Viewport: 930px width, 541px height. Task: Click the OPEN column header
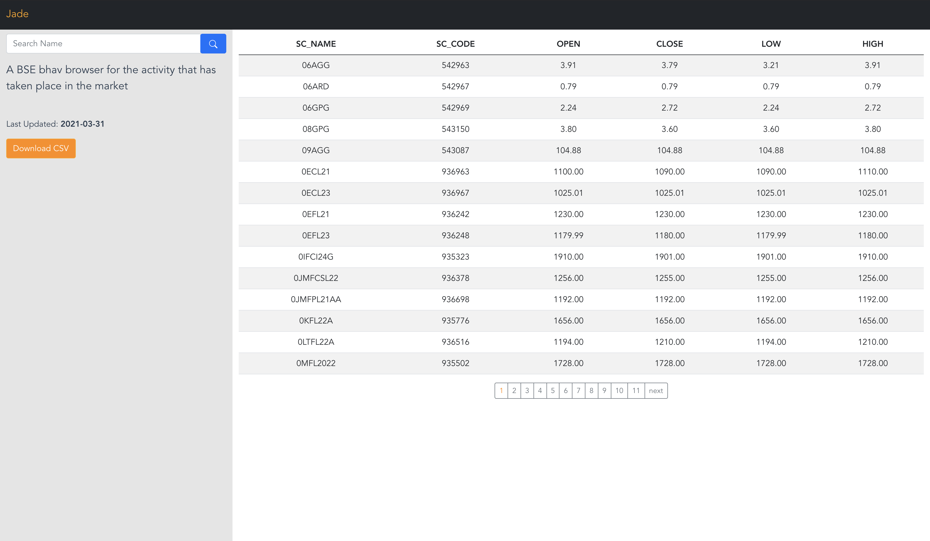pos(568,44)
